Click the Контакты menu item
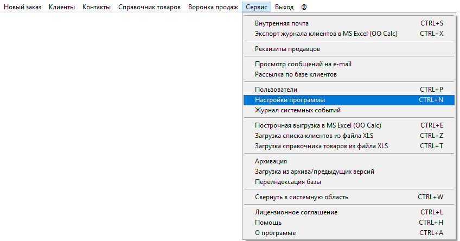The height and width of the screenshot is (241, 460). pyautogui.click(x=97, y=7)
